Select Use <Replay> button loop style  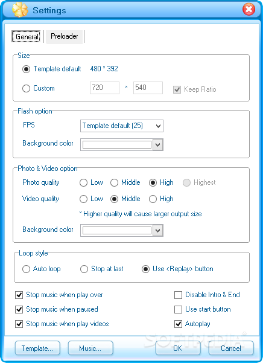pyautogui.click(x=145, y=269)
